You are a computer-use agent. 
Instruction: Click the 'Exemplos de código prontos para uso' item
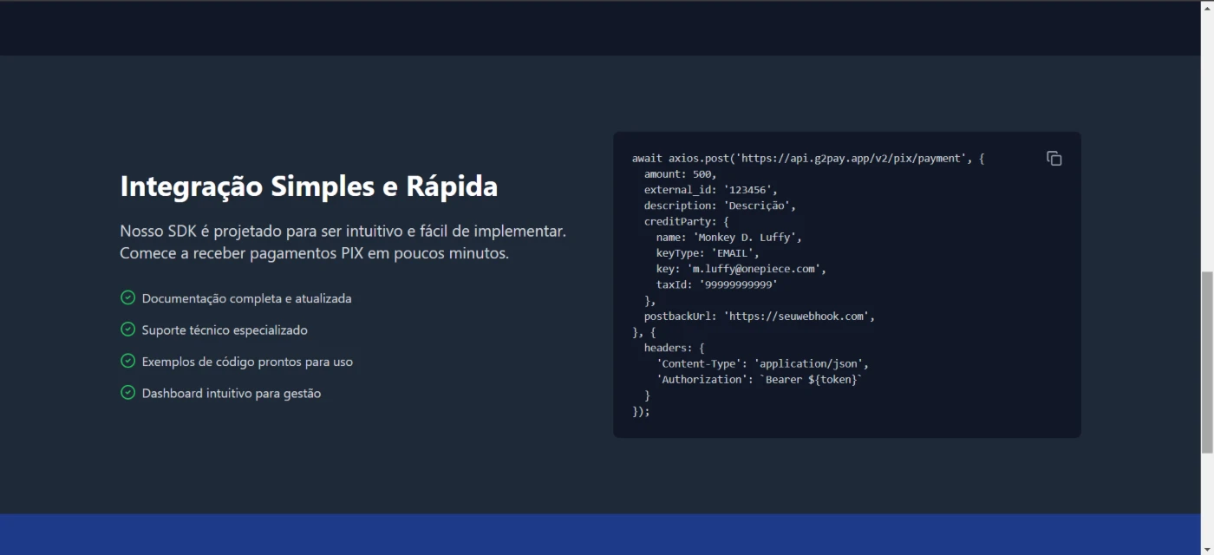click(247, 362)
